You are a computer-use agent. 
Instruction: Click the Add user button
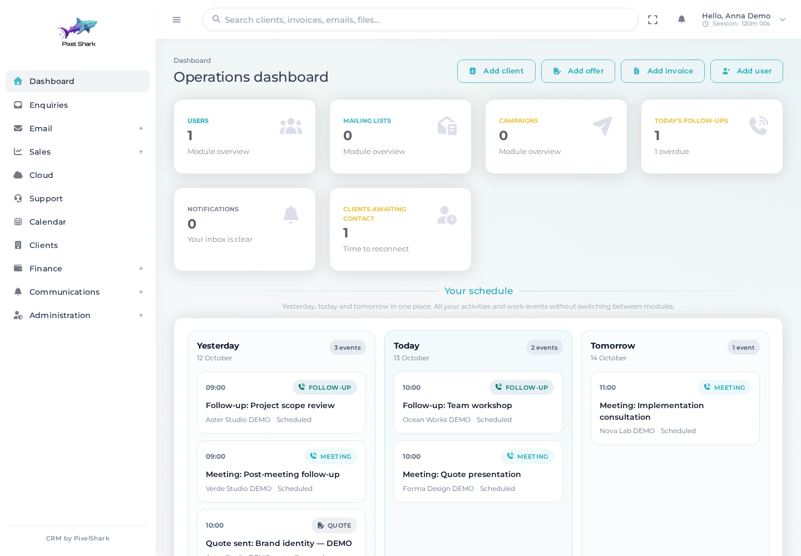(x=746, y=71)
